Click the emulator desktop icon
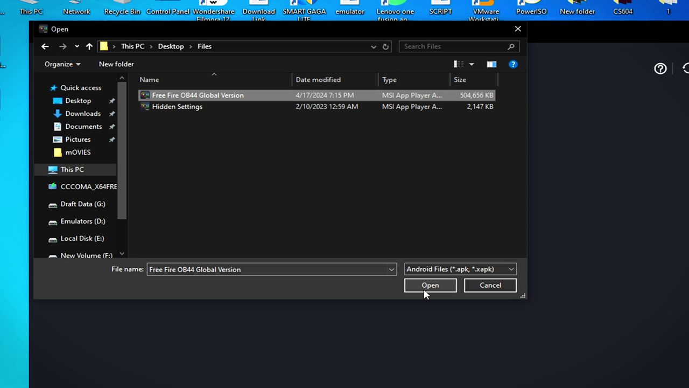689x388 pixels. coord(350,8)
